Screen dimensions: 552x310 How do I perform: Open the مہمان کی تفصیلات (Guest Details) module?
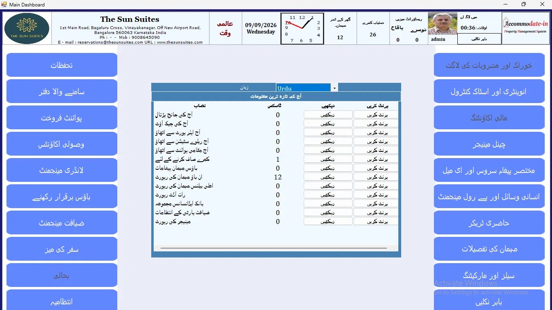pyautogui.click(x=489, y=249)
